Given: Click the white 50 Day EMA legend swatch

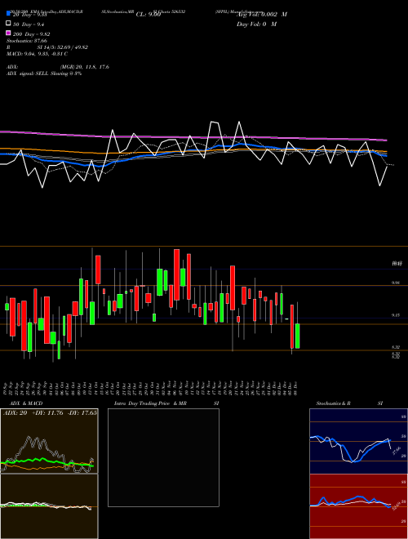Looking at the screenshot, I should click(8, 24).
